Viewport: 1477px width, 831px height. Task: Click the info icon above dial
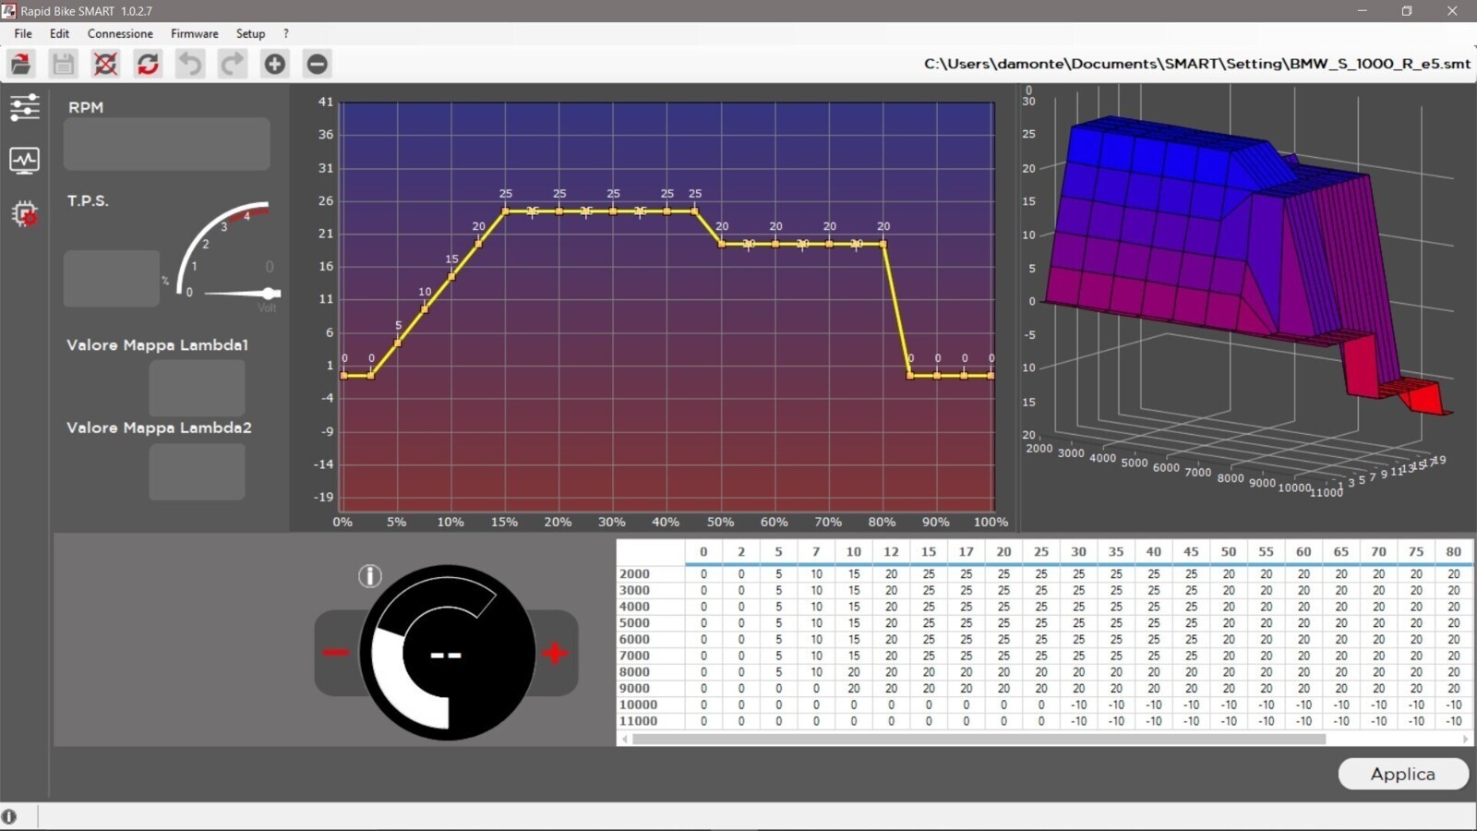[x=369, y=576]
